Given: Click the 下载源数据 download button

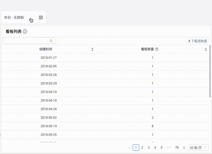Looking at the screenshot, I should coord(197,41).
